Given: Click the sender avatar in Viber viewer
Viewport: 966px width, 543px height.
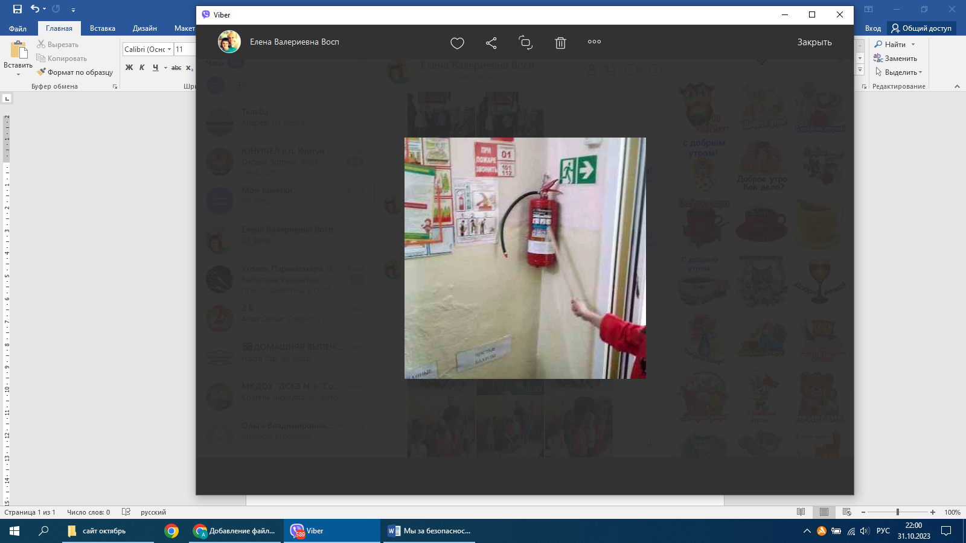Looking at the screenshot, I should 229,42.
